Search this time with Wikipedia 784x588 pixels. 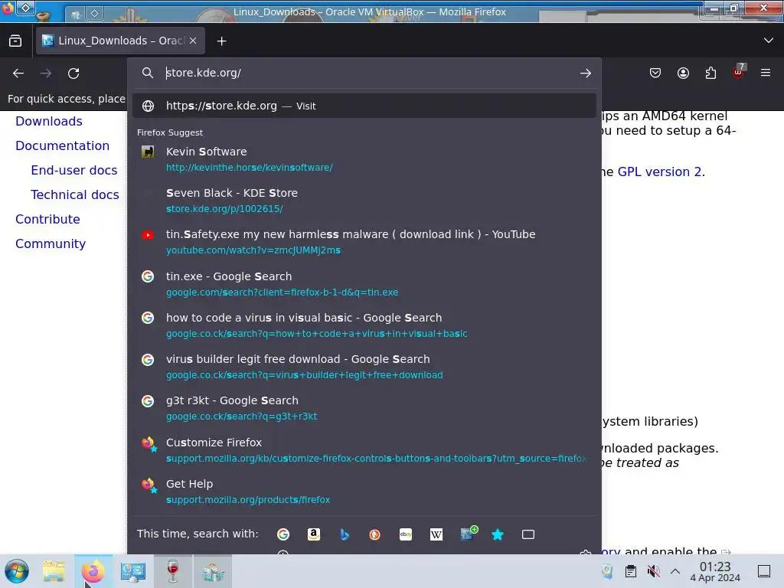(436, 534)
